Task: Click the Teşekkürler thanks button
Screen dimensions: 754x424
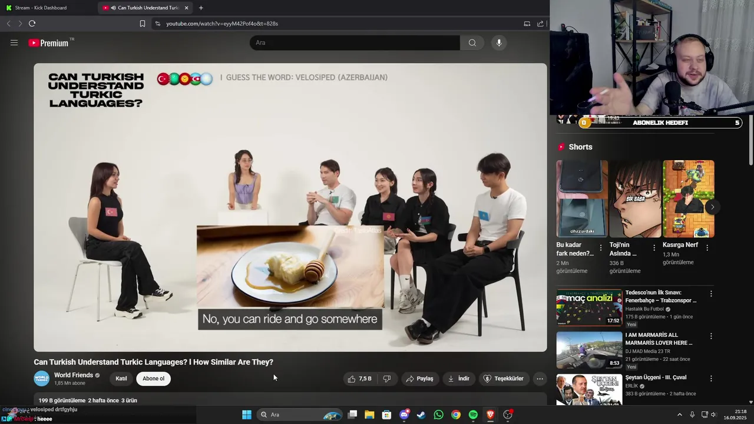Action: click(x=504, y=379)
